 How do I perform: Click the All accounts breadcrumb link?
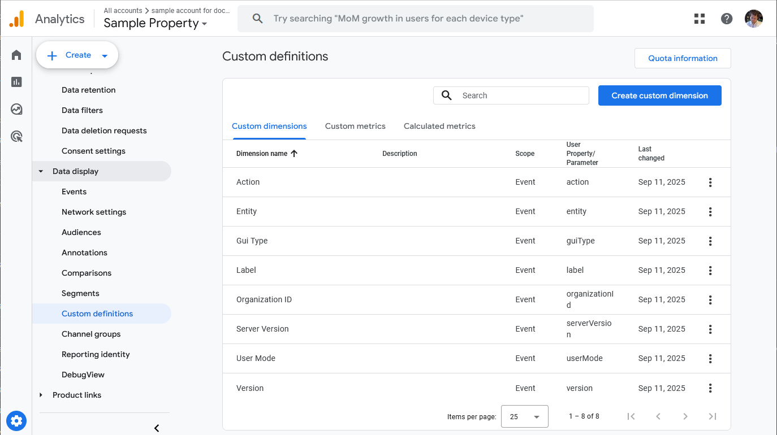tap(122, 11)
